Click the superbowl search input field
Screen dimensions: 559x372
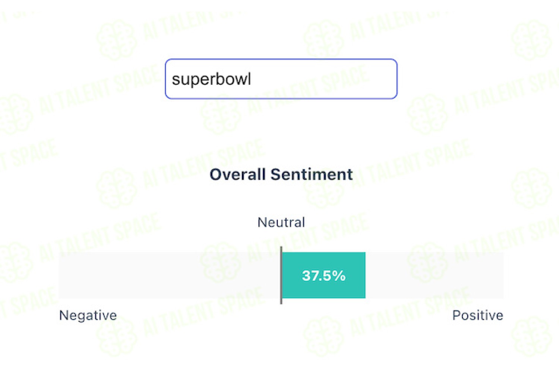(281, 79)
